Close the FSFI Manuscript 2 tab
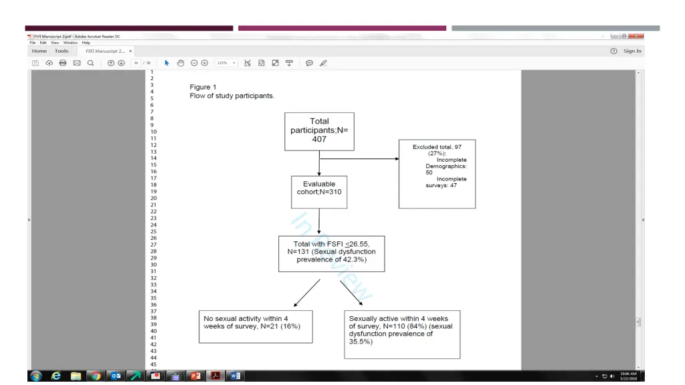The height and width of the screenshot is (385, 685). pos(130,51)
